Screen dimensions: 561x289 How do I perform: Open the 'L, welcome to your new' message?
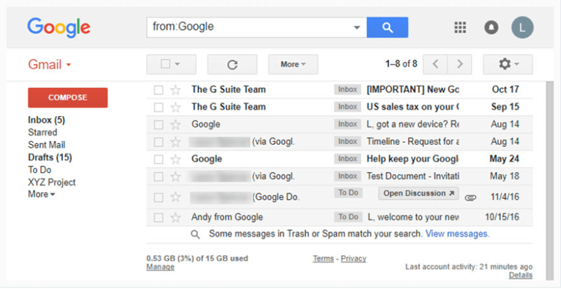pyautogui.click(x=413, y=217)
